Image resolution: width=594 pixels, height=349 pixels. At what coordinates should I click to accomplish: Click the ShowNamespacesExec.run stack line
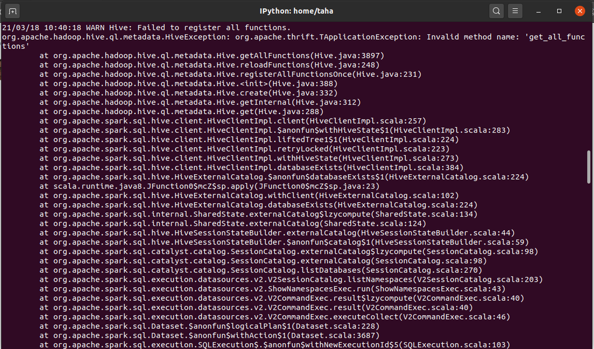coord(272,289)
